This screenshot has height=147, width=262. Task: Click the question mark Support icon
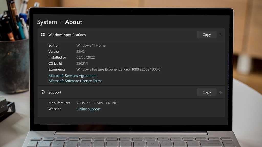point(43,92)
